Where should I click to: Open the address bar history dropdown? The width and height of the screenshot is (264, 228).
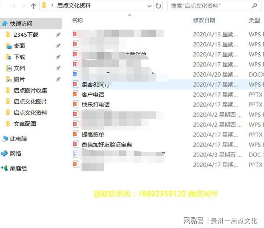click(x=149, y=6)
